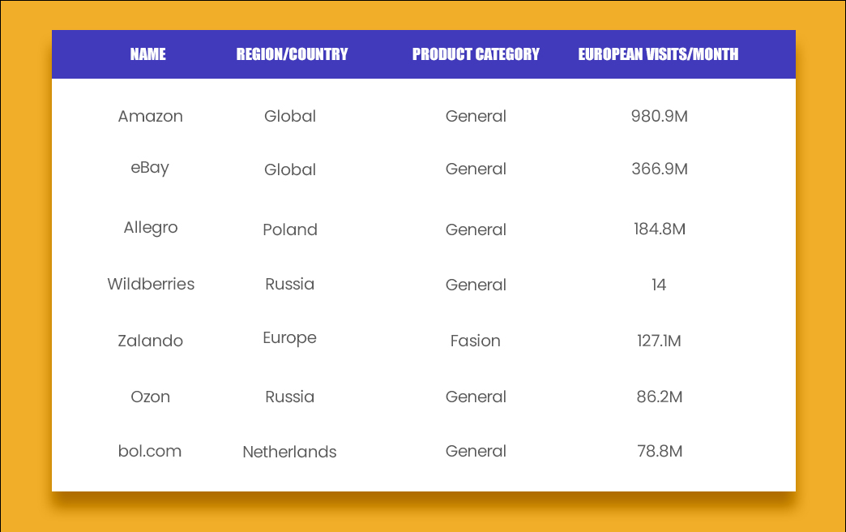Select the Allegro name cell

(x=151, y=227)
